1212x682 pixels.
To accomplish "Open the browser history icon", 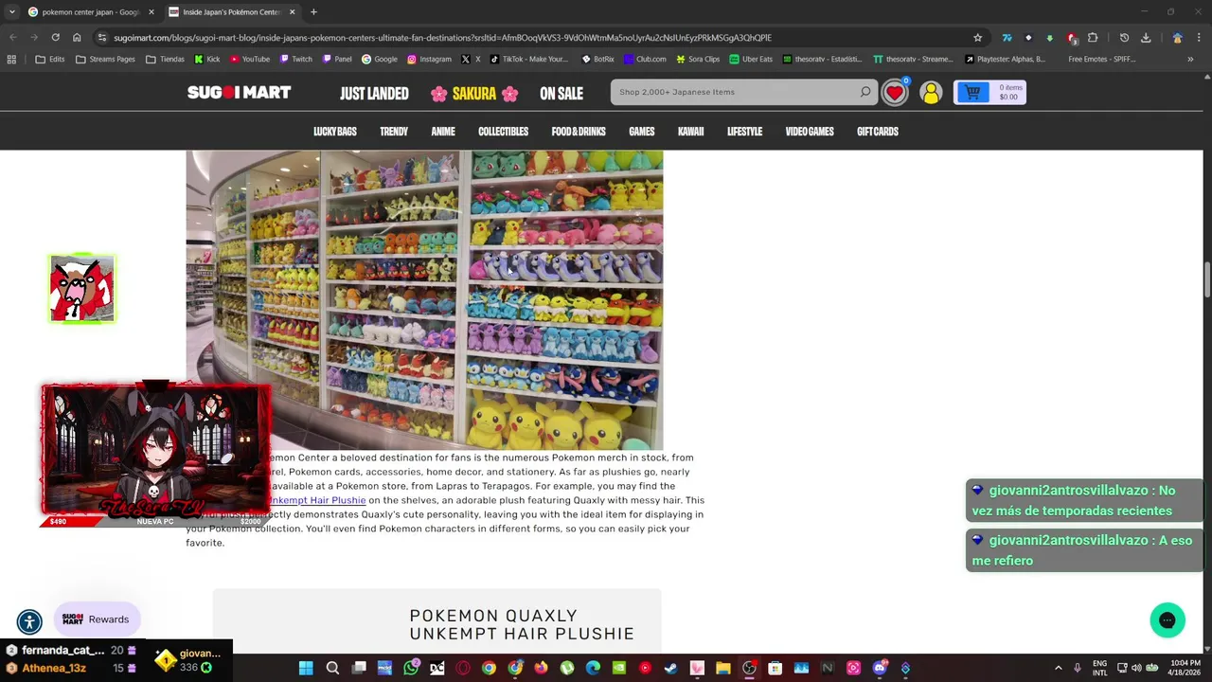I will point(1124,38).
